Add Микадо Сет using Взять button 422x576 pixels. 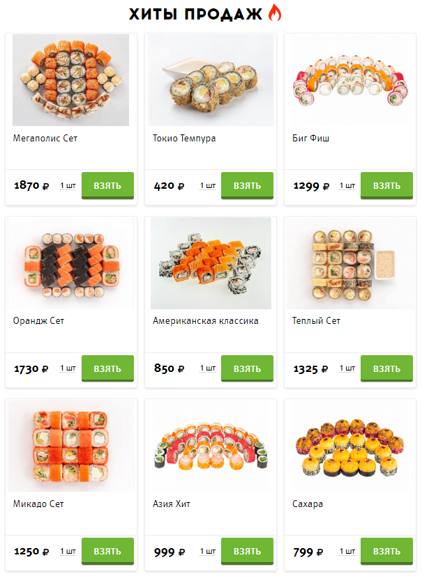pos(107,552)
